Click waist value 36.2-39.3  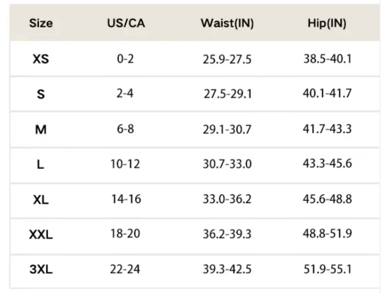227,234
